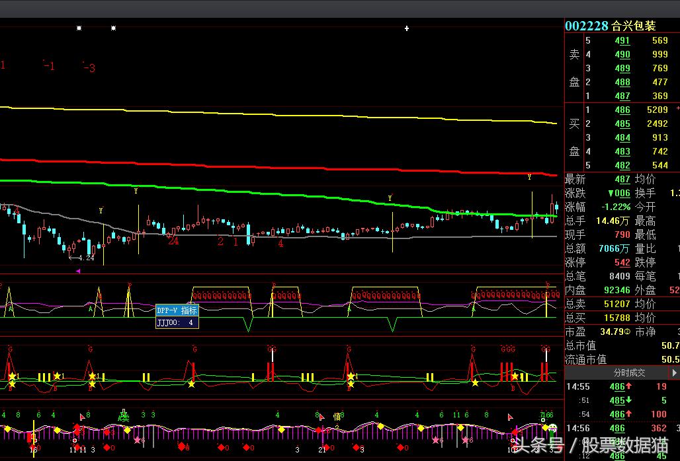This screenshot has width=680, height=461.
Task: Click the arrow icon beside 分时成交 header
Action: tap(674, 372)
